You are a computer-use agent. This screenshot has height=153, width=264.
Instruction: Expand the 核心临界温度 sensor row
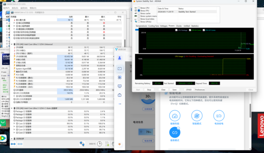[x=14, y=26]
